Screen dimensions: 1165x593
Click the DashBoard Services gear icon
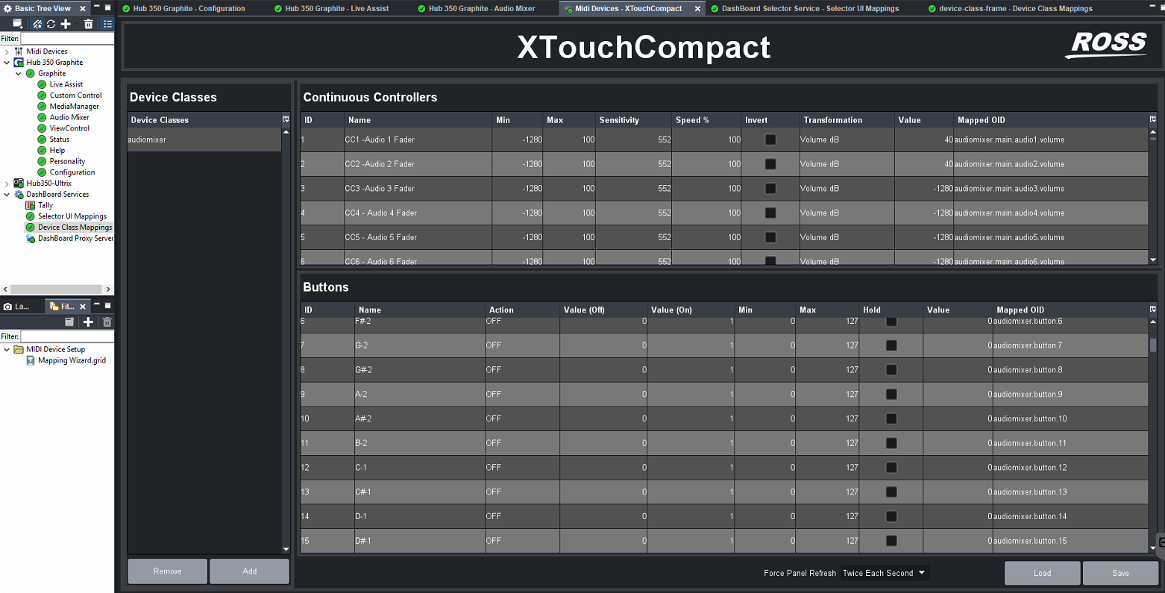(19, 195)
